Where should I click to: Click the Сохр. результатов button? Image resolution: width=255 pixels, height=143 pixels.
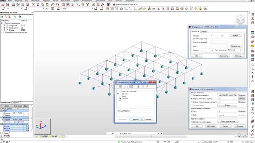coord(228,121)
